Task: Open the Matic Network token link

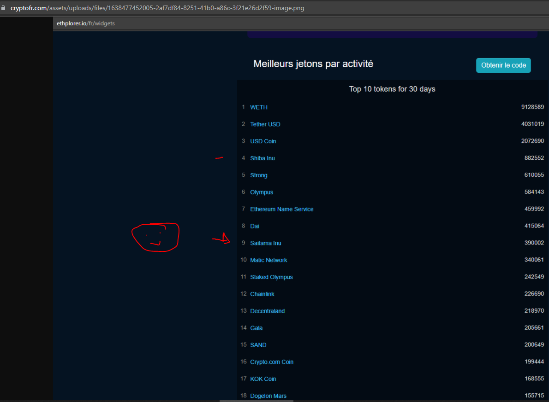Action: 269,260
